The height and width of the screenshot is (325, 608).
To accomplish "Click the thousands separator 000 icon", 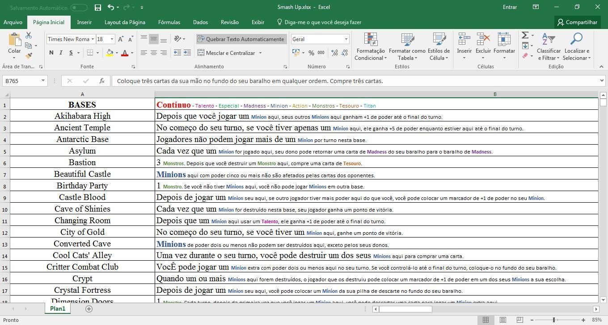I will pos(321,53).
